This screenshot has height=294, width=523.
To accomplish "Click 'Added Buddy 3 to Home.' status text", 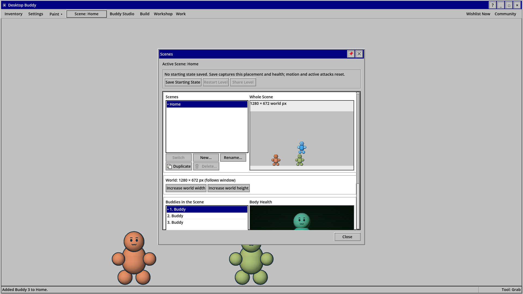I will 25,290.
